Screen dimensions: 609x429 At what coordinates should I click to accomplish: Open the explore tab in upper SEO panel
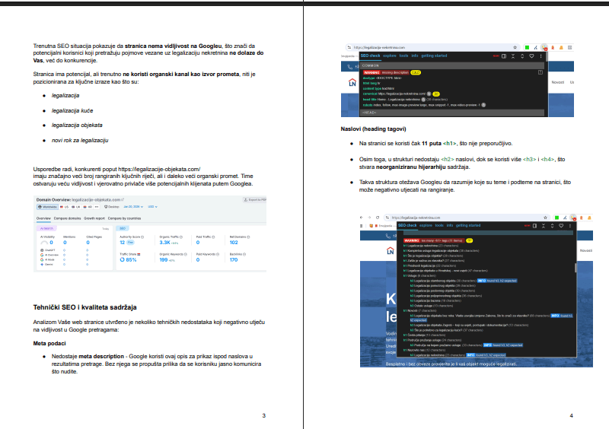[390, 56]
